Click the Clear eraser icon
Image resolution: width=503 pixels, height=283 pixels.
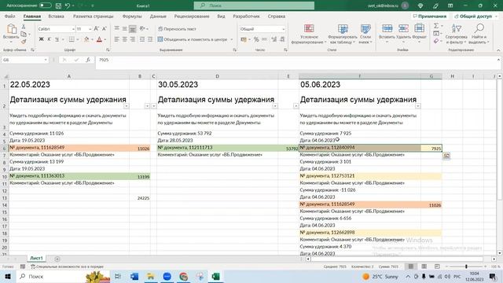(x=436, y=41)
